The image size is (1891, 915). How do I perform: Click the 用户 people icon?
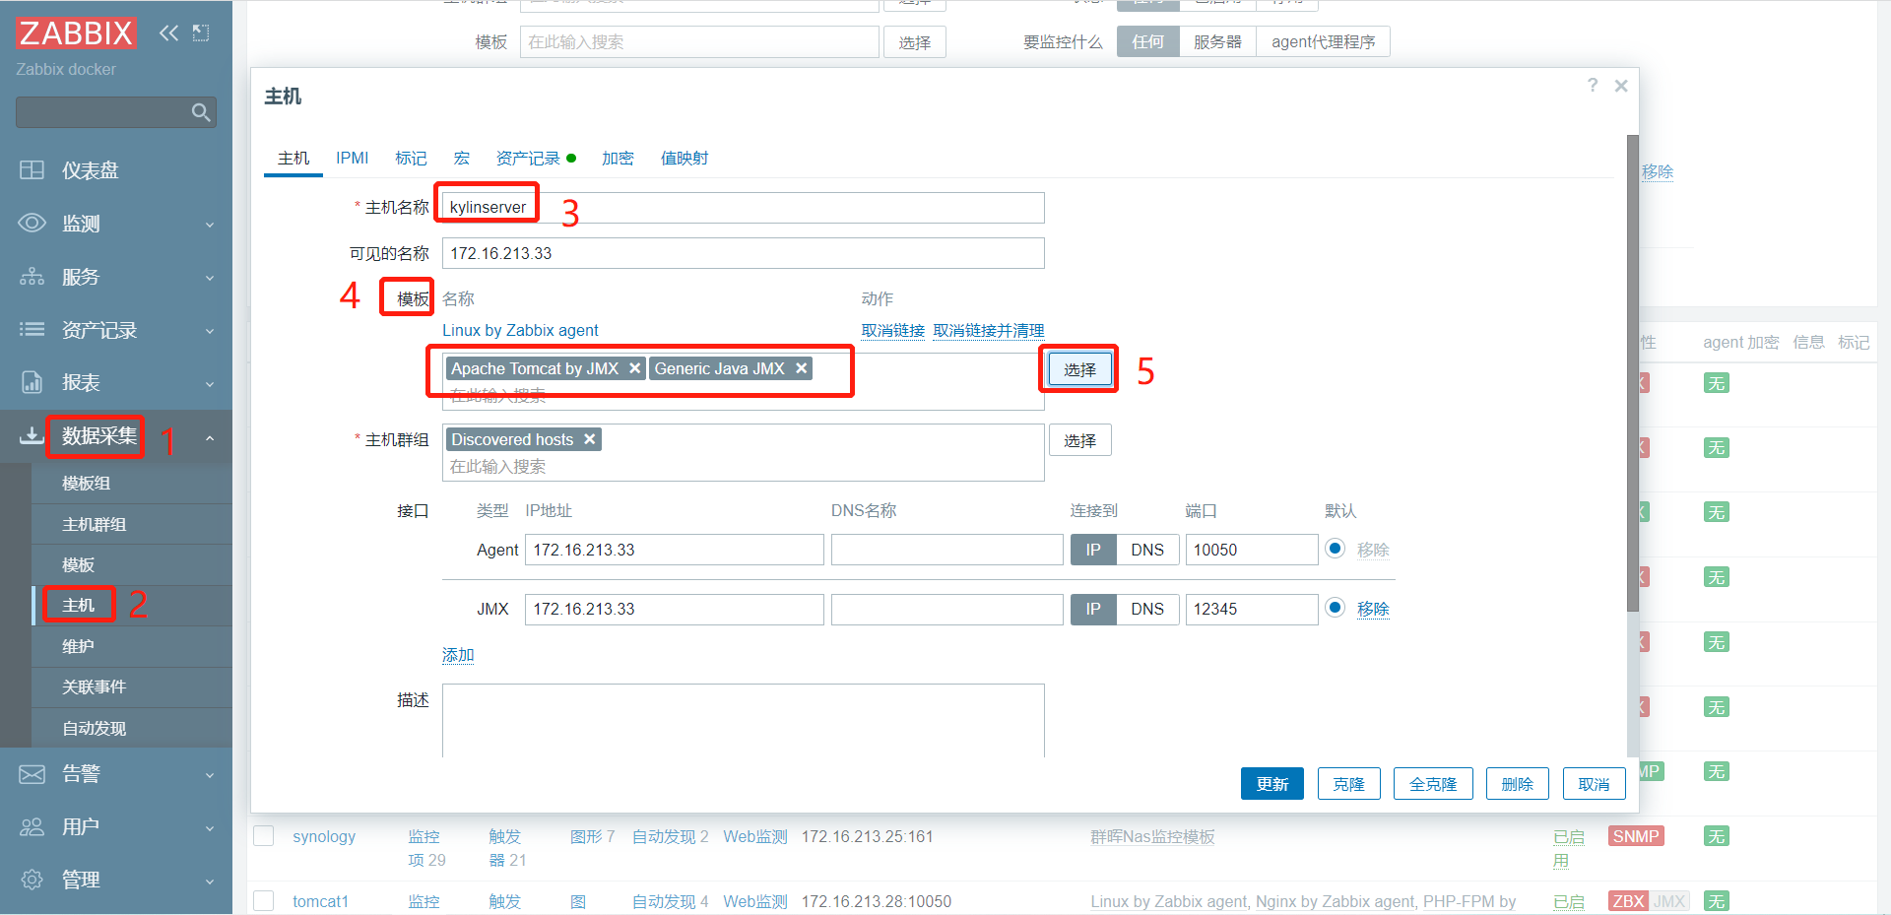32,827
